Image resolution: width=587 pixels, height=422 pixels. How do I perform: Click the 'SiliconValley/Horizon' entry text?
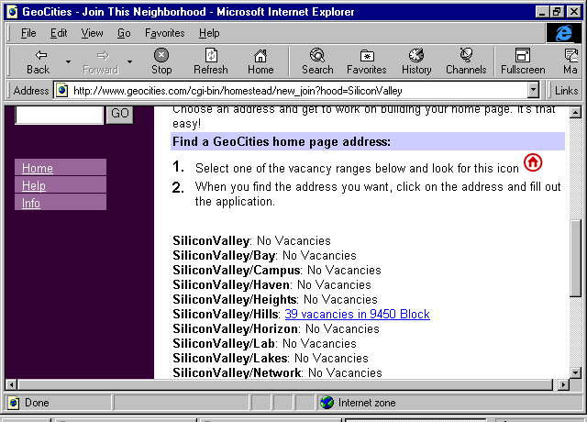point(276,328)
